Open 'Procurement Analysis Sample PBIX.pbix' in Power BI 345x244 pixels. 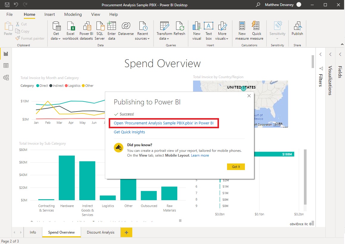click(164, 123)
